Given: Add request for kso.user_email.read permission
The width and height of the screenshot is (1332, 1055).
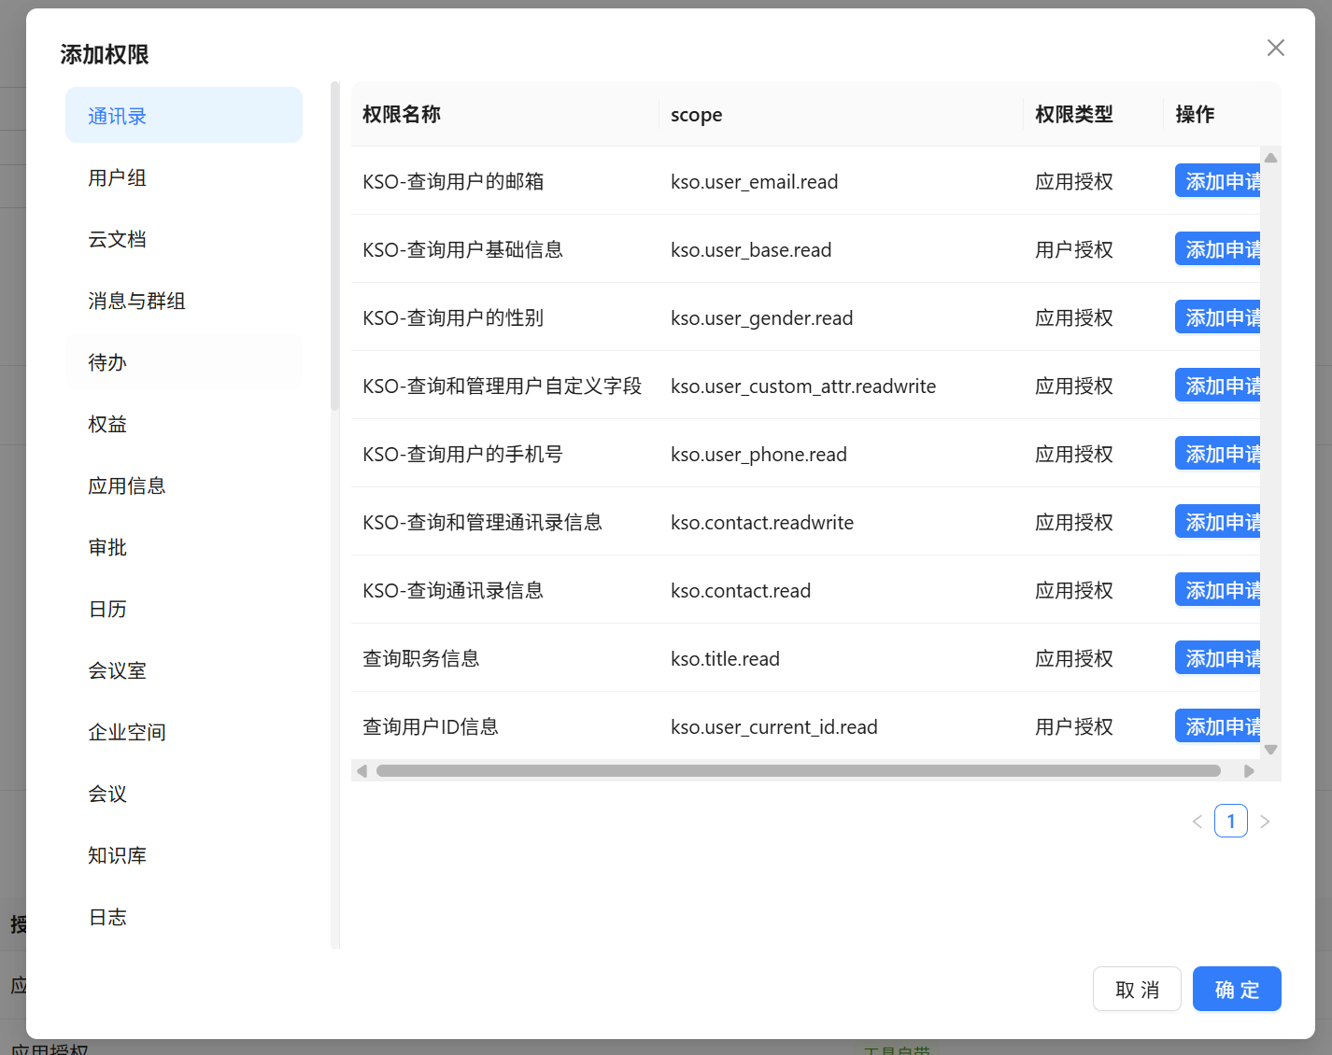Looking at the screenshot, I should click(1218, 181).
